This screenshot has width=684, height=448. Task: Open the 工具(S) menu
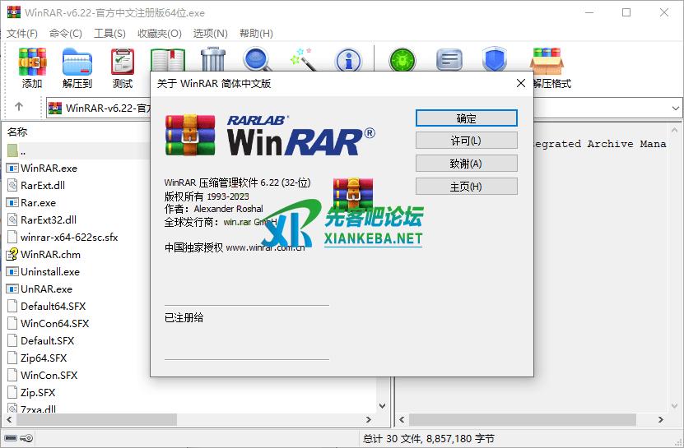[109, 34]
